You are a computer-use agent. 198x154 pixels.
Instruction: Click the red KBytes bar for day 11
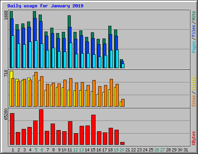coord(70,133)
